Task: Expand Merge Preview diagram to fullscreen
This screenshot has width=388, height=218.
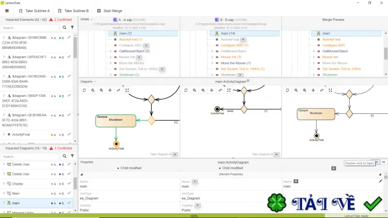Action: pyautogui.click(x=330, y=90)
